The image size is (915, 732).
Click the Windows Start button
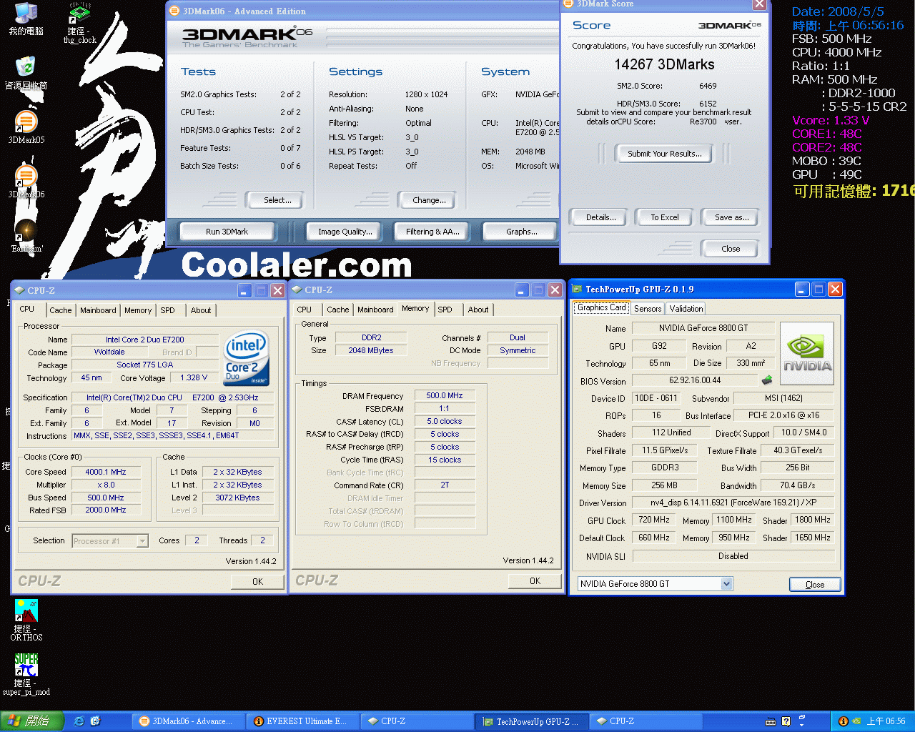click(x=32, y=721)
